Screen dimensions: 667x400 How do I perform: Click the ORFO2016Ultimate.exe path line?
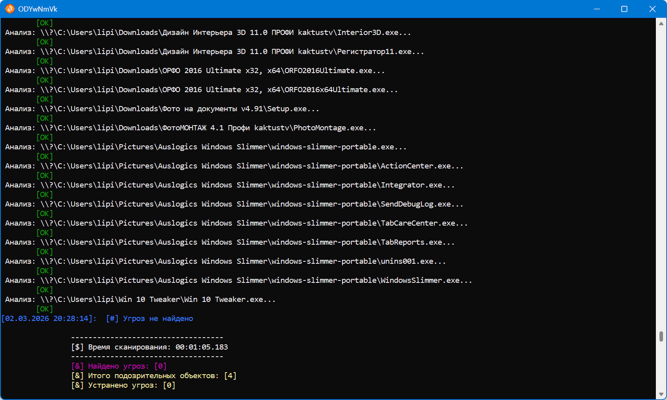[x=195, y=71]
